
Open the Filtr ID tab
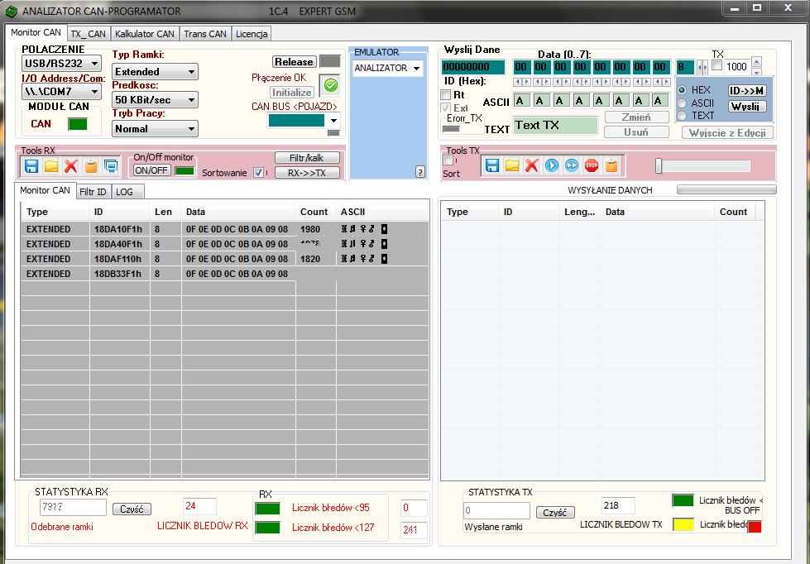point(93,192)
